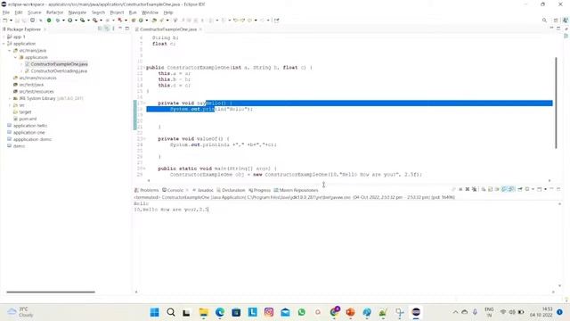Open the New file dropdown arrow
Viewport: 570px width, 321px height.
(11, 21)
